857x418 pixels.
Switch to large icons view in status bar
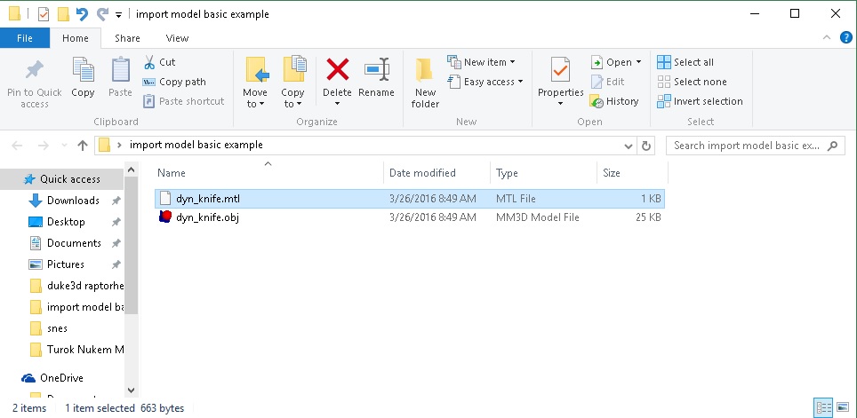[x=843, y=408]
